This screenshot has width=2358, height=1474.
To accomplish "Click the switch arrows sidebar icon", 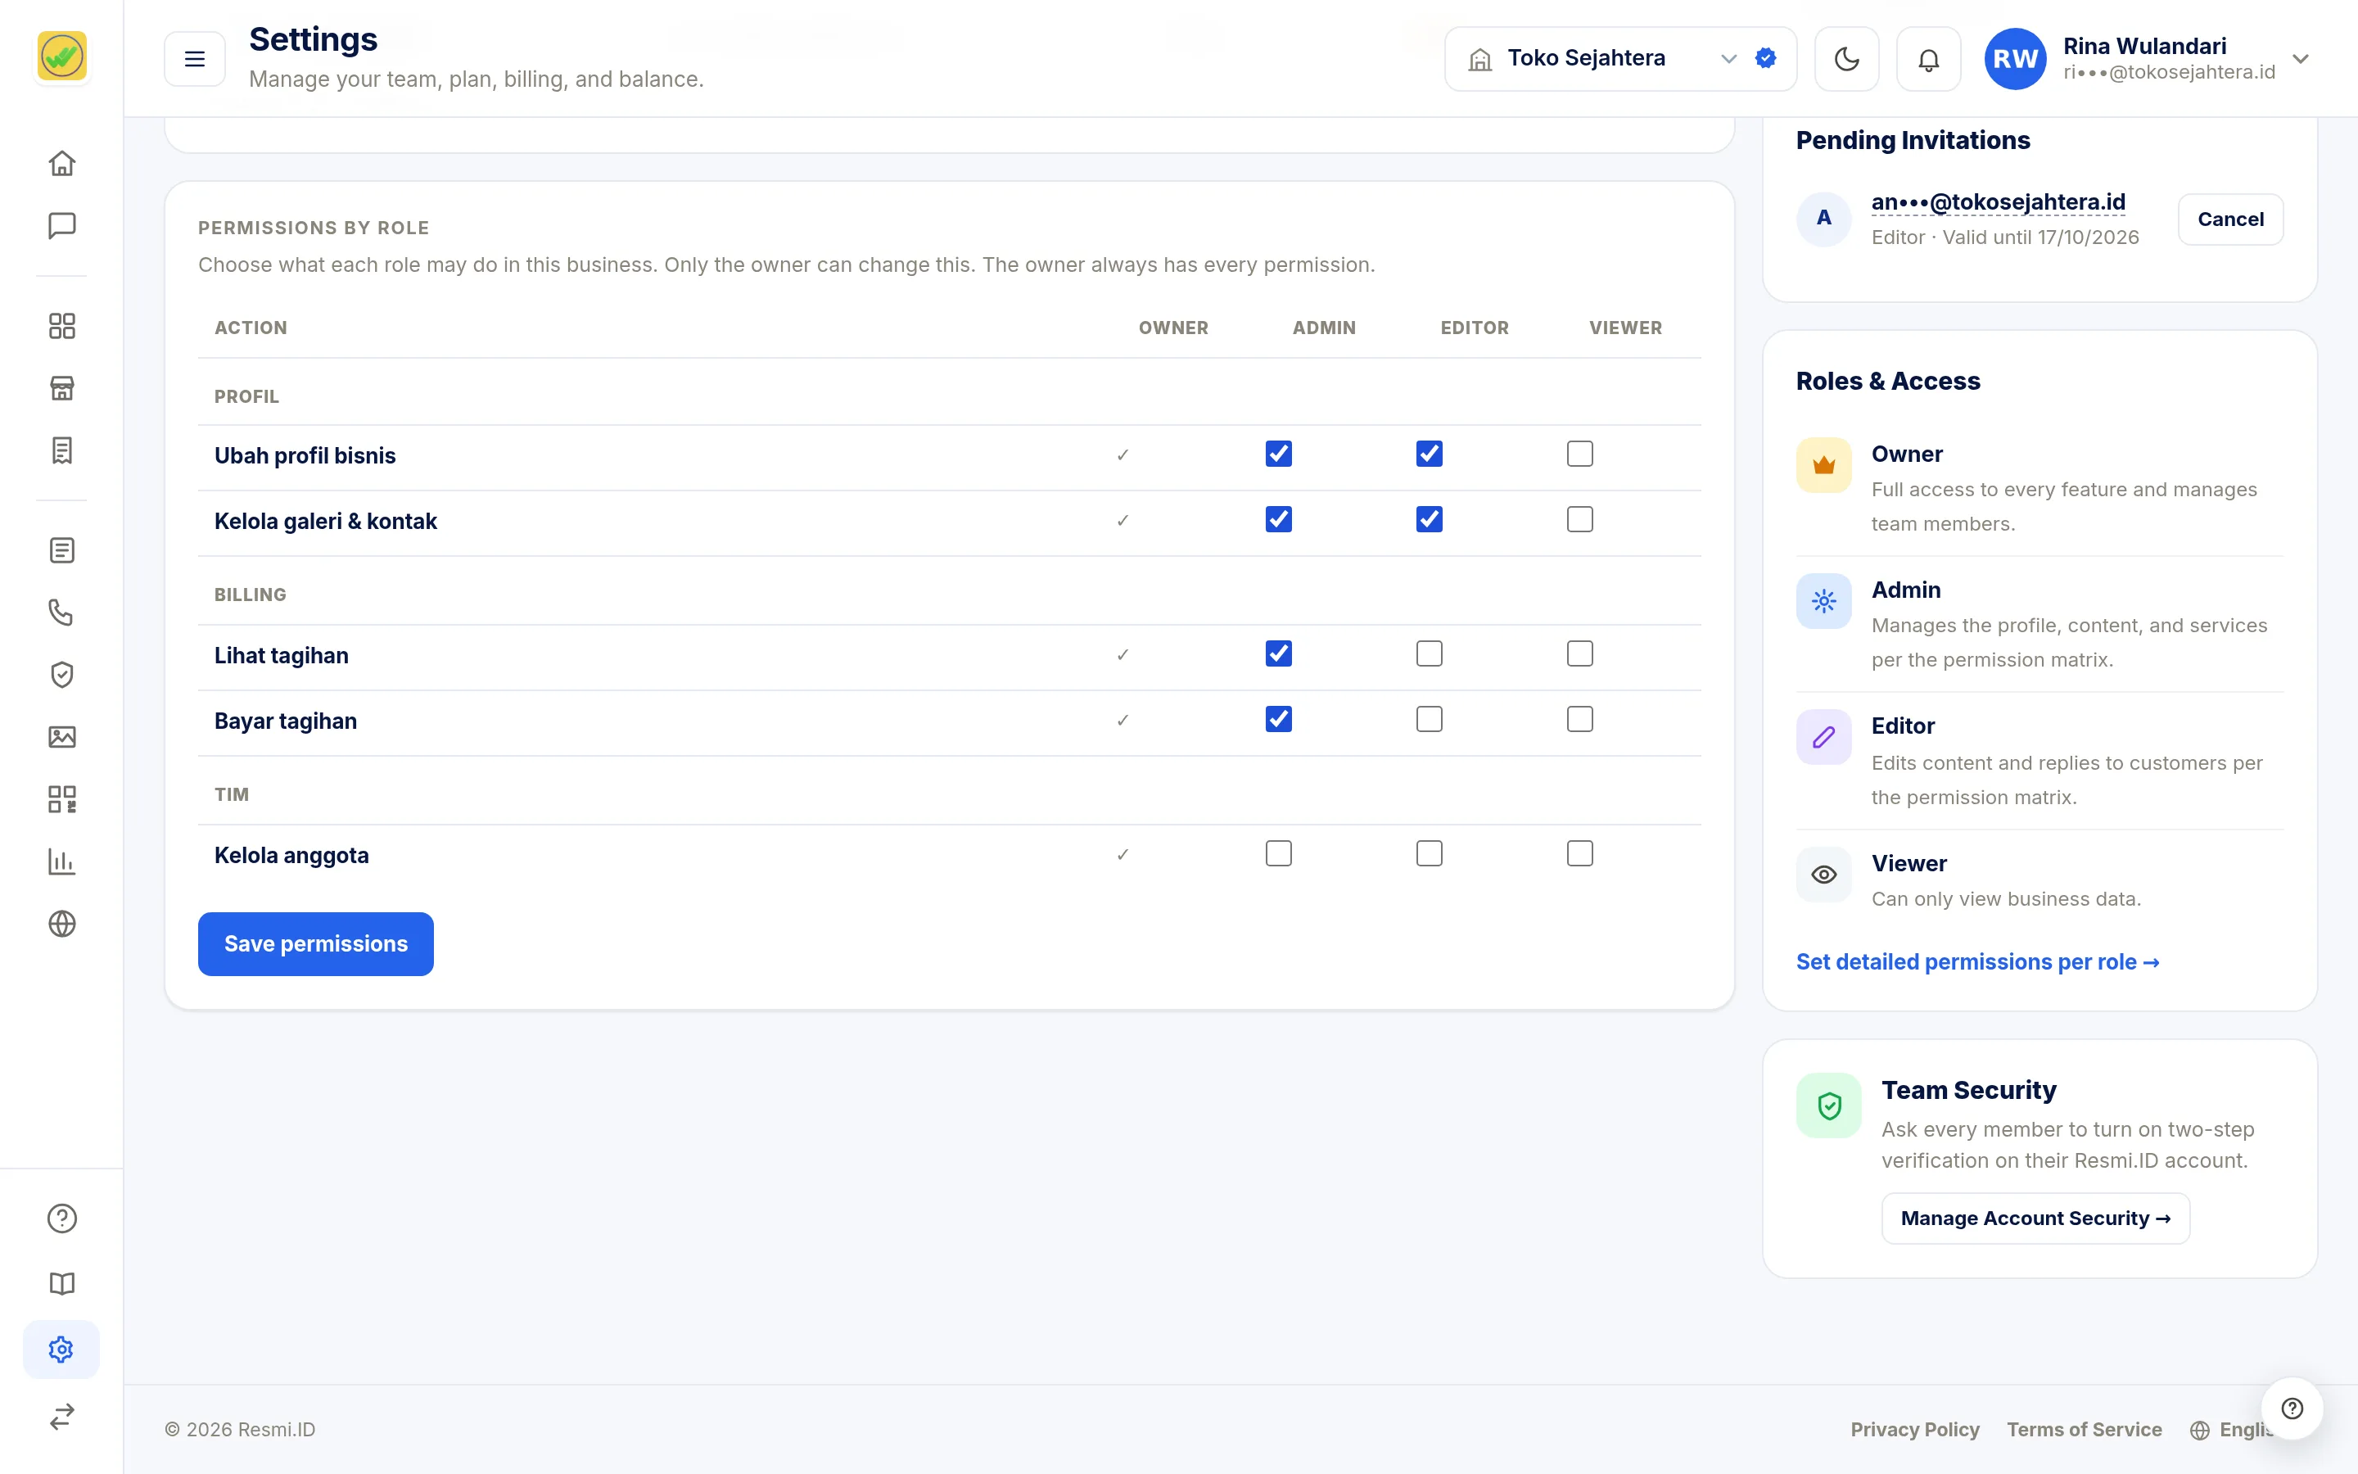I will click(x=61, y=1416).
